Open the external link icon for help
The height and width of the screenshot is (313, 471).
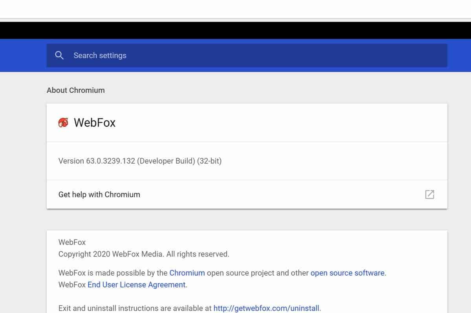[x=429, y=194]
